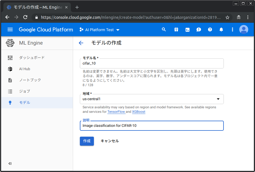
Task: Select the ダッシュボード menu item
Action: [37, 58]
